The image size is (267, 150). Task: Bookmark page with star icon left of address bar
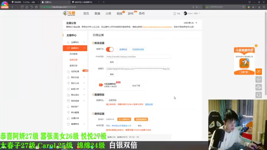coord(36,7)
